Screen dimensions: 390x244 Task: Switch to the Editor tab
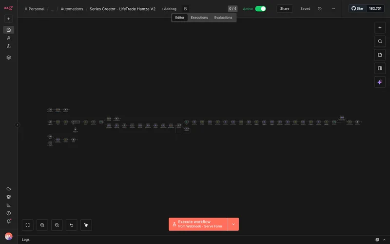(179, 18)
